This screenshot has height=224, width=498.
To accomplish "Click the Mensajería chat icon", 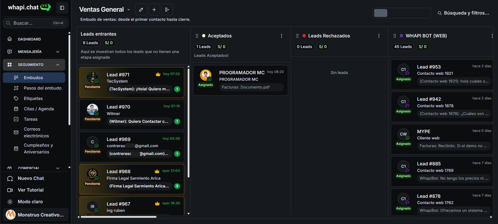I will click(10, 52).
